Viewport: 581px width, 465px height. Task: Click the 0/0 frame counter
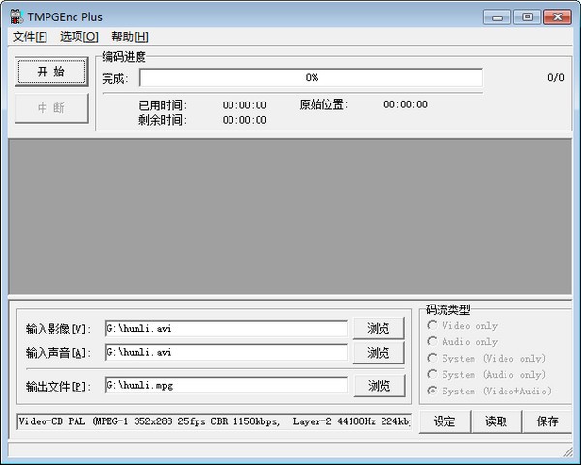click(x=556, y=77)
